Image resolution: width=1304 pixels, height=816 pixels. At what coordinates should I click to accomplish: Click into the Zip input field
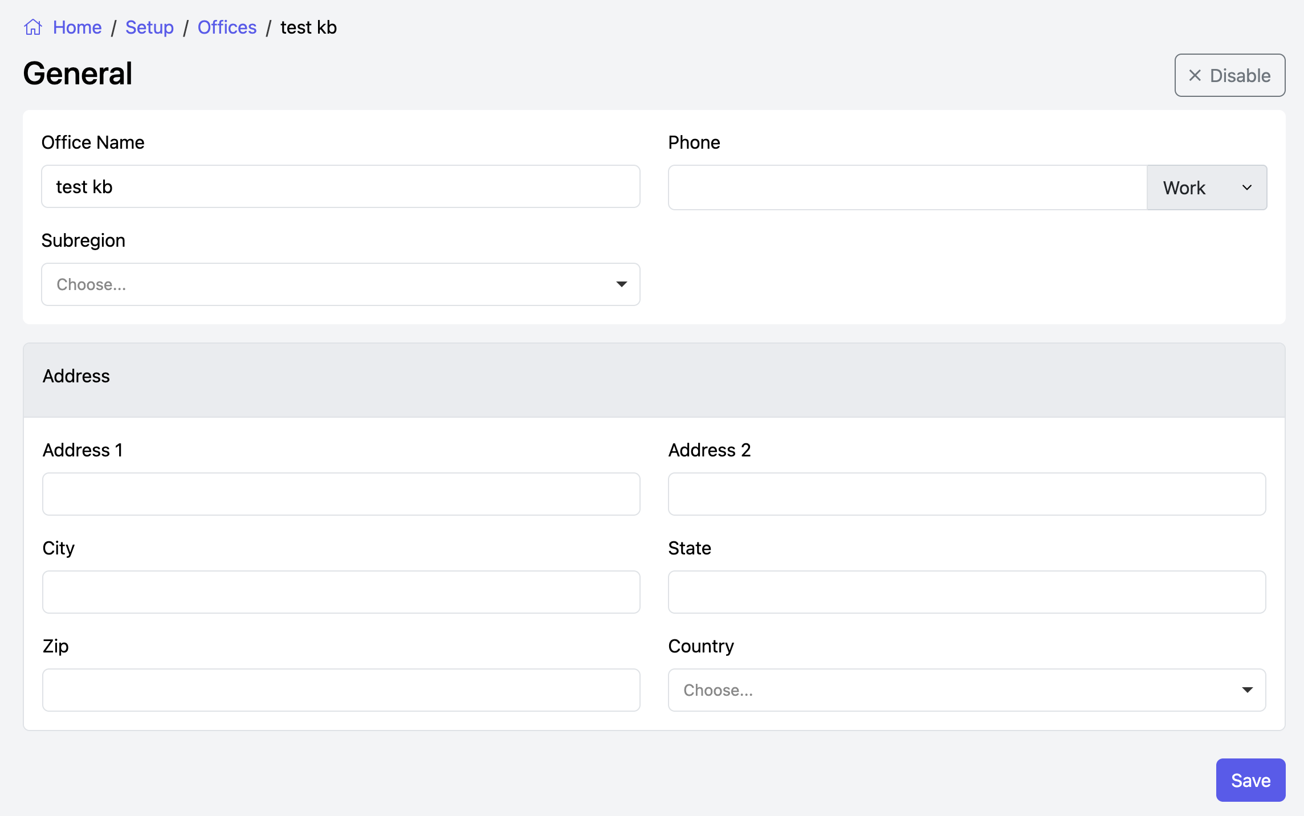(341, 690)
